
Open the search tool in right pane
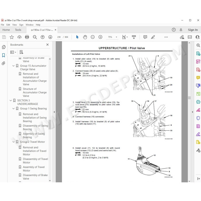pyautogui.click(x=198, y=45)
